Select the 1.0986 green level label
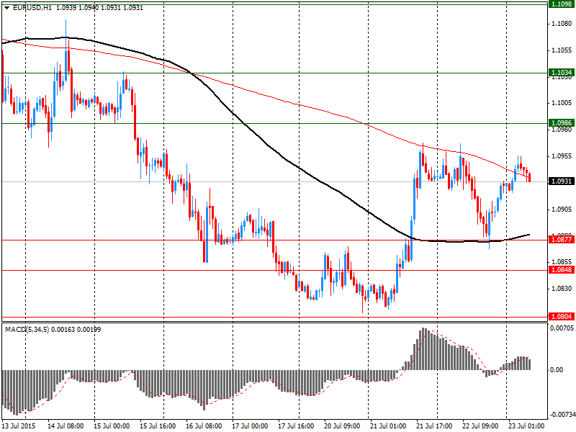The image size is (576, 432). (x=562, y=122)
